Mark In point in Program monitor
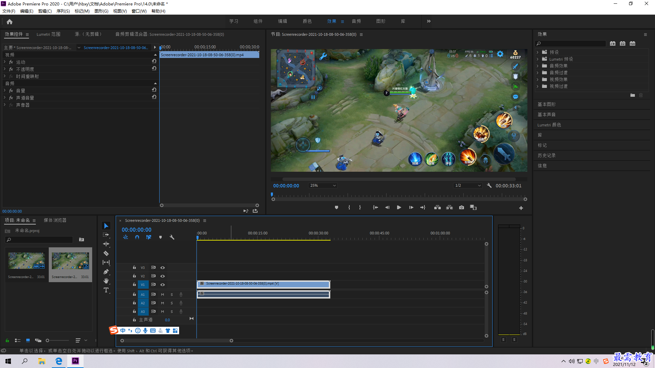Screen dimensions: 655x368 349,208
